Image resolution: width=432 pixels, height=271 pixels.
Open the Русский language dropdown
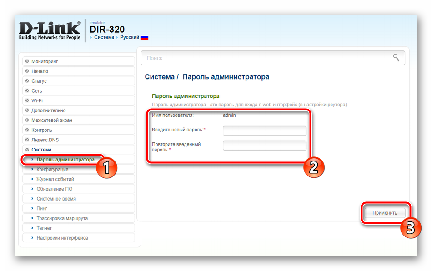point(130,37)
